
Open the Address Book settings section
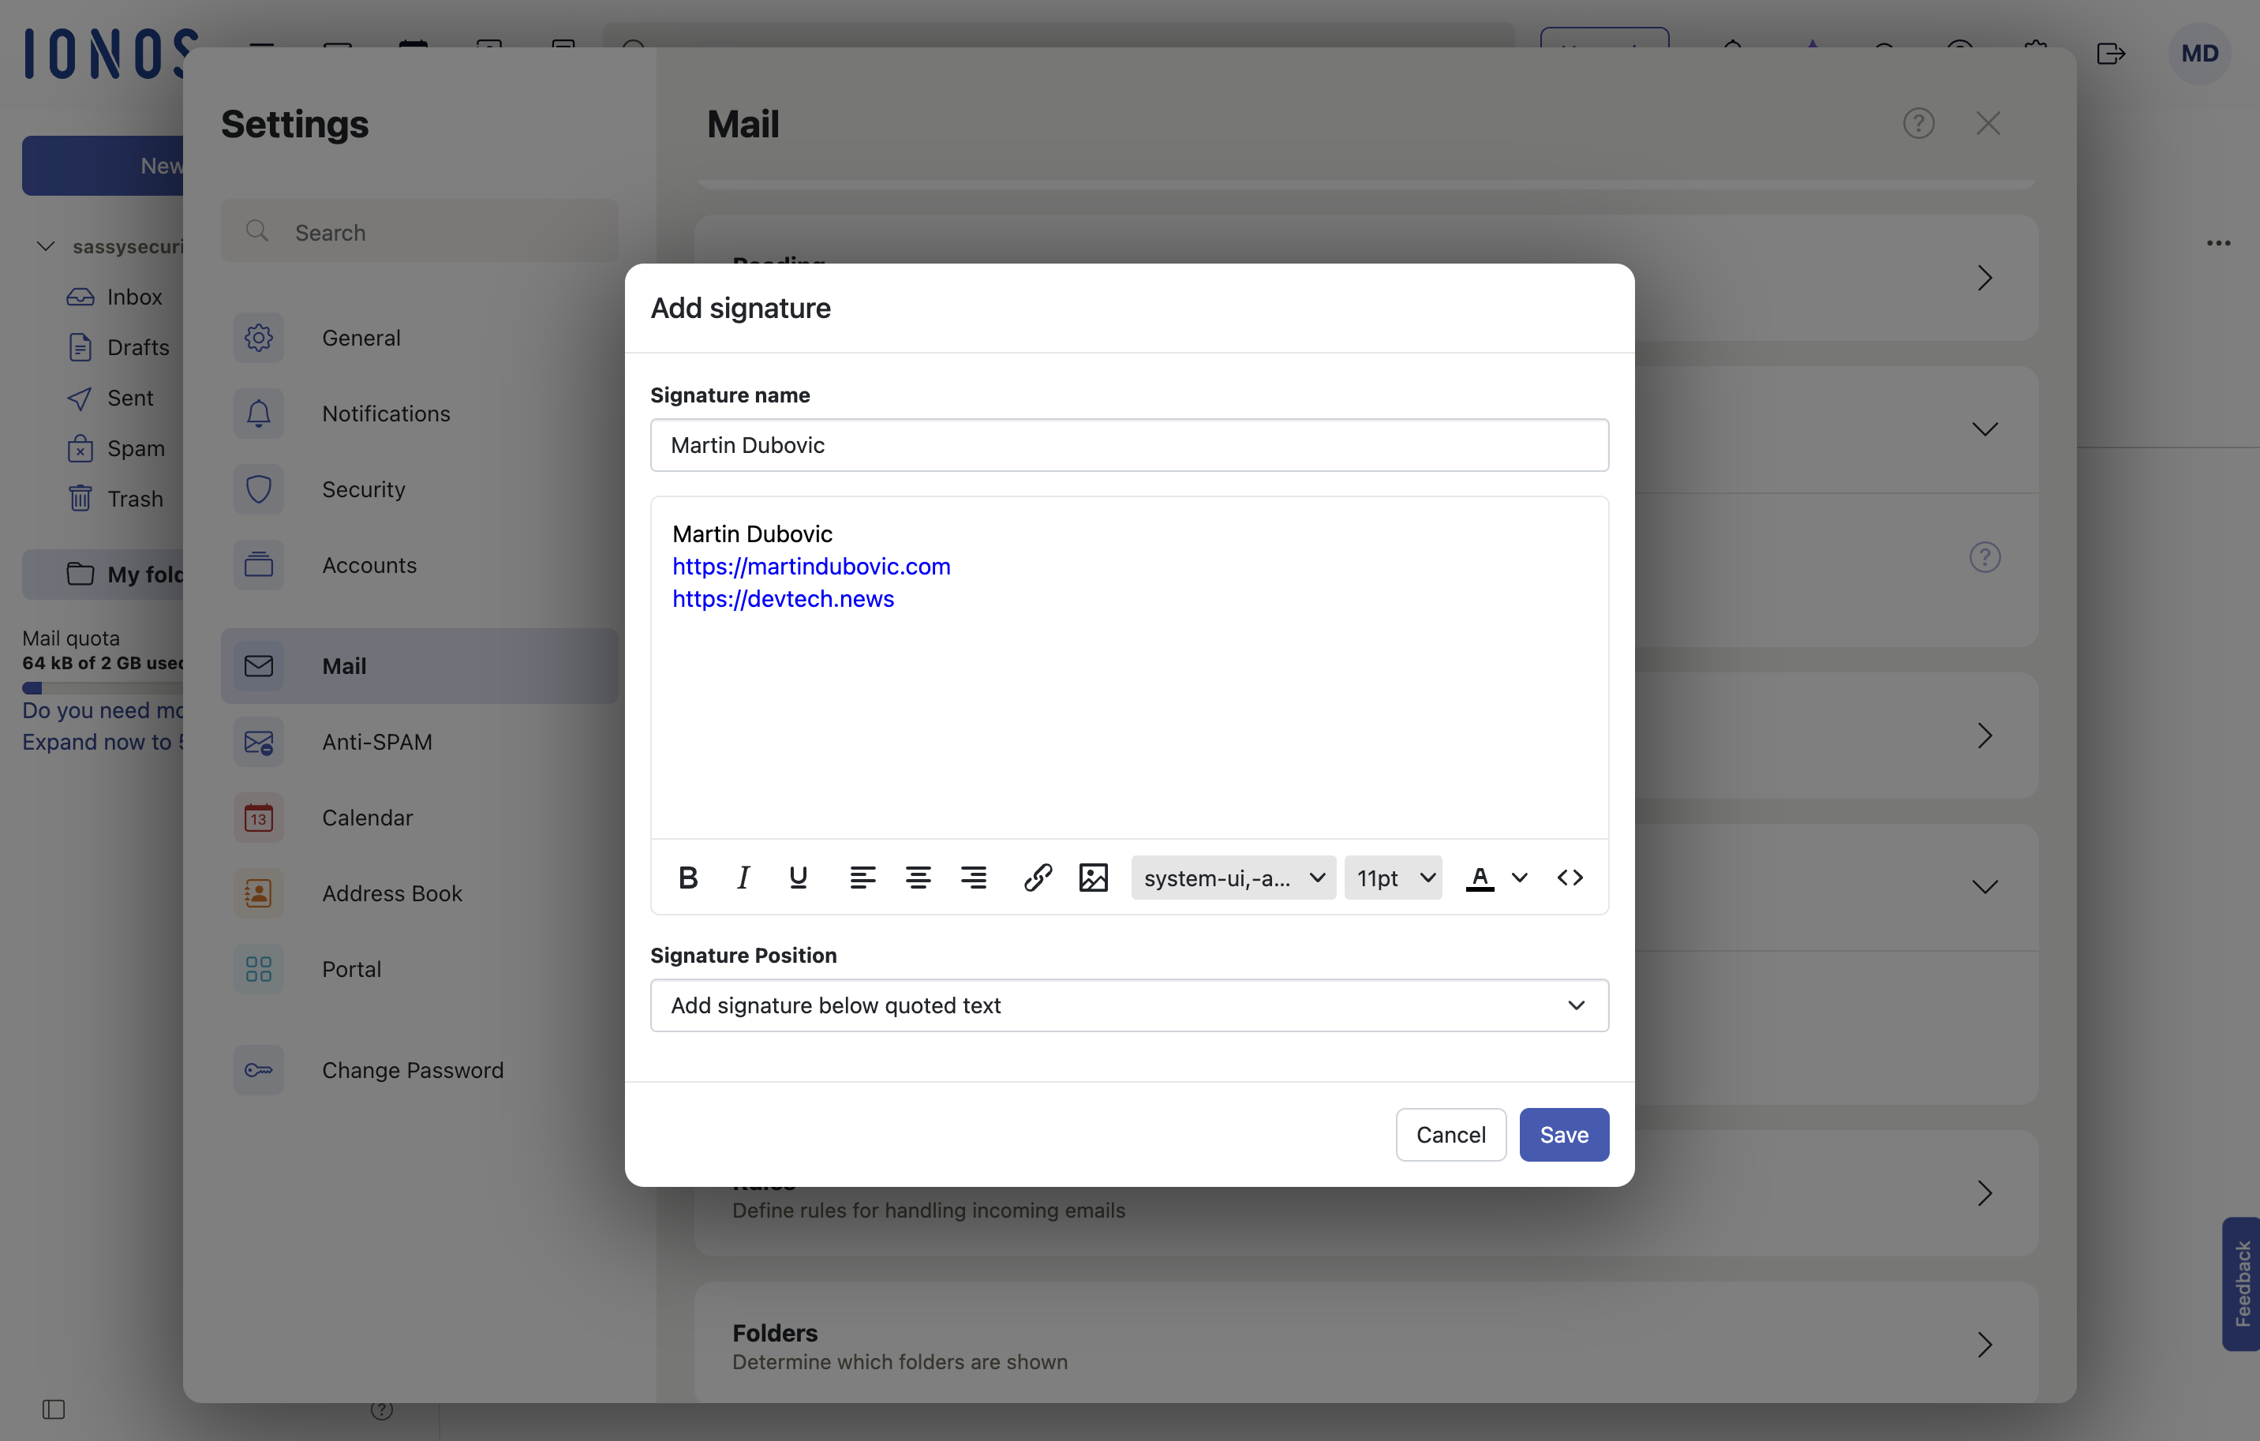[x=391, y=893]
